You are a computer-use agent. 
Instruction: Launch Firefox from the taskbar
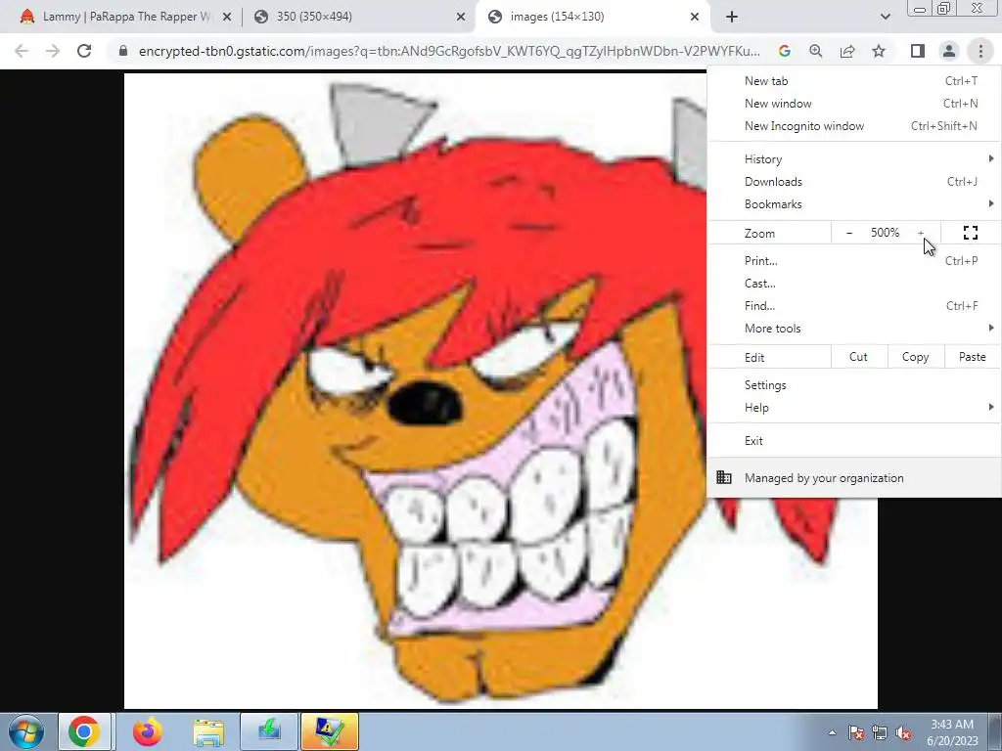coord(147,731)
